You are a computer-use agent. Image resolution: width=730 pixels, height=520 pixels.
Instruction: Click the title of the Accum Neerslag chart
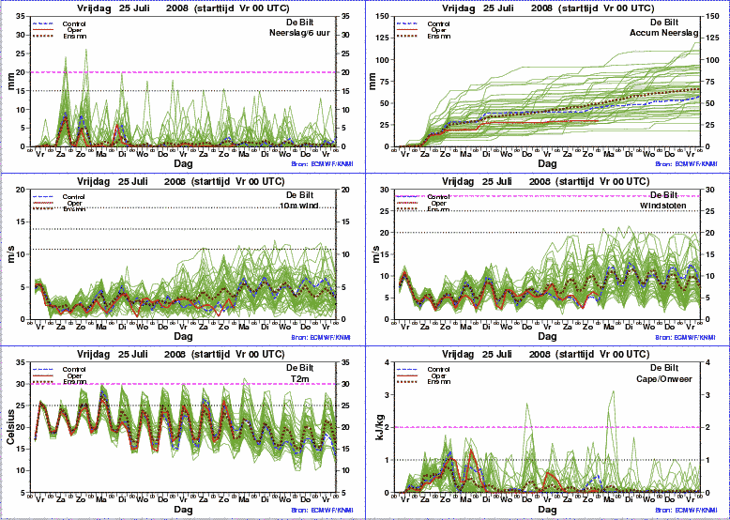tap(546, 8)
